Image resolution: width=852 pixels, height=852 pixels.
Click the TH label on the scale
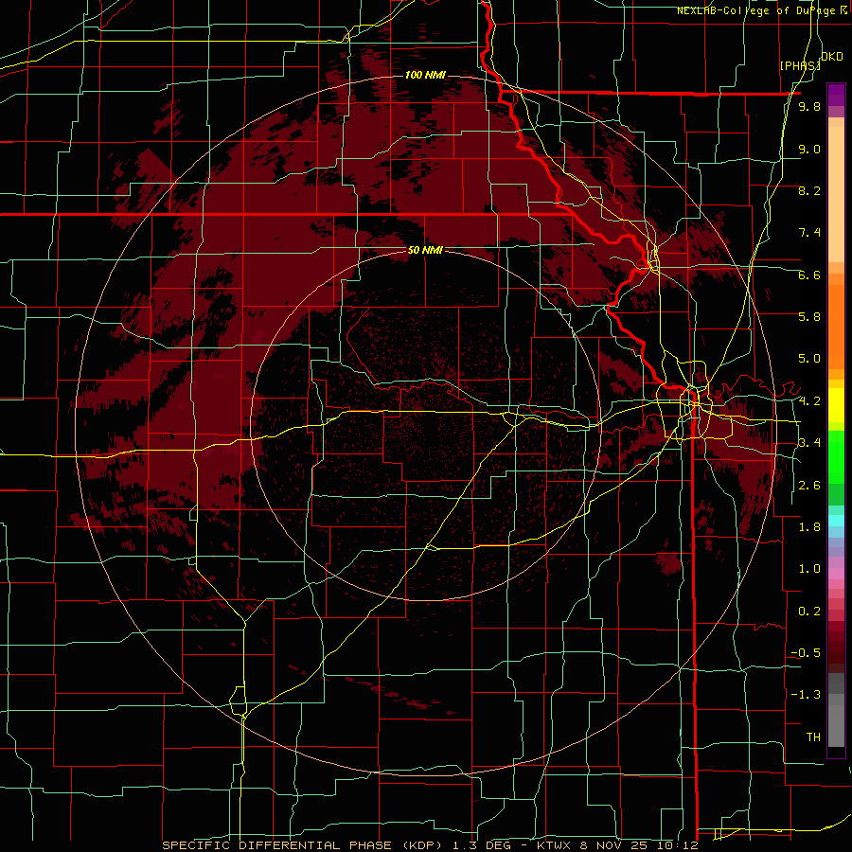(x=813, y=737)
